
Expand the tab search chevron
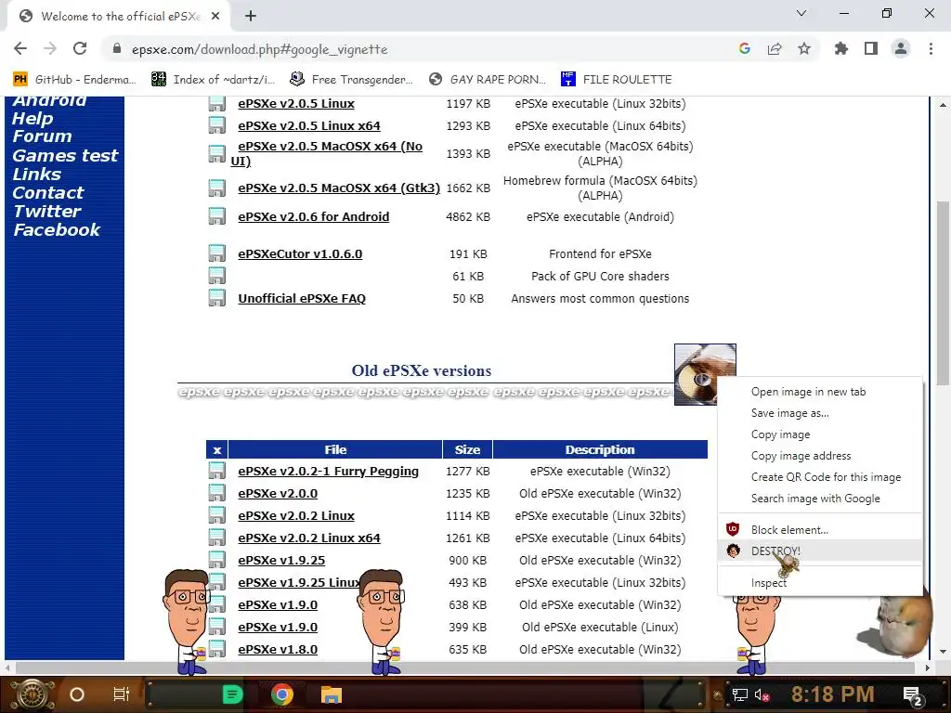pos(801,13)
